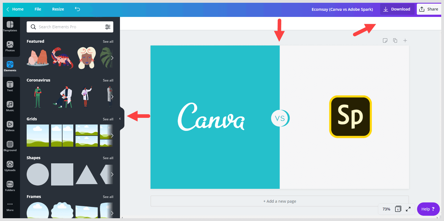See all Coronavirus elements

[x=108, y=80]
